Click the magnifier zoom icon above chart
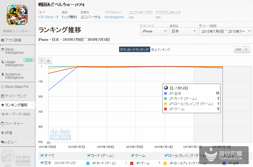Screen dimensions: 253x167 pyautogui.click(x=49, y=61)
